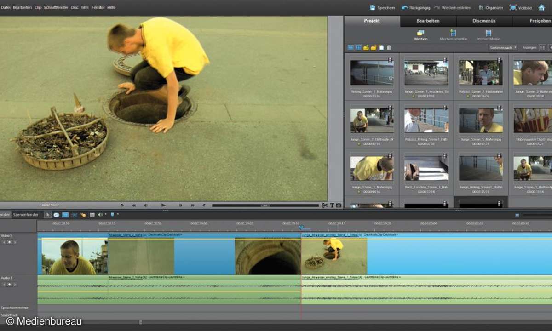Click the scissors split clip icon
The image size is (552, 331).
coord(324,205)
